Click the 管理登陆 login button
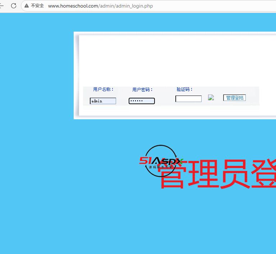Viewport: 276px width, 254px height. point(234,98)
